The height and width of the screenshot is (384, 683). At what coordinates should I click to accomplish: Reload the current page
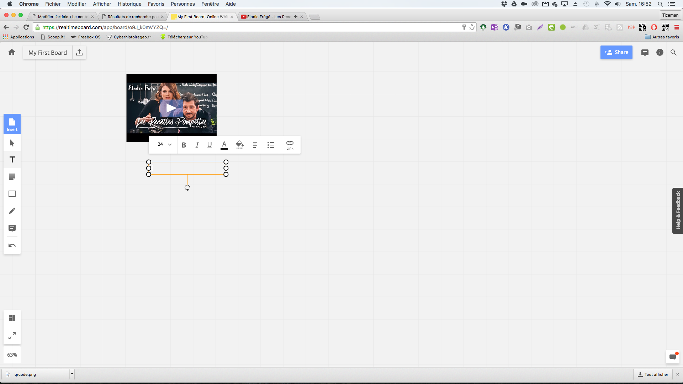pyautogui.click(x=26, y=27)
